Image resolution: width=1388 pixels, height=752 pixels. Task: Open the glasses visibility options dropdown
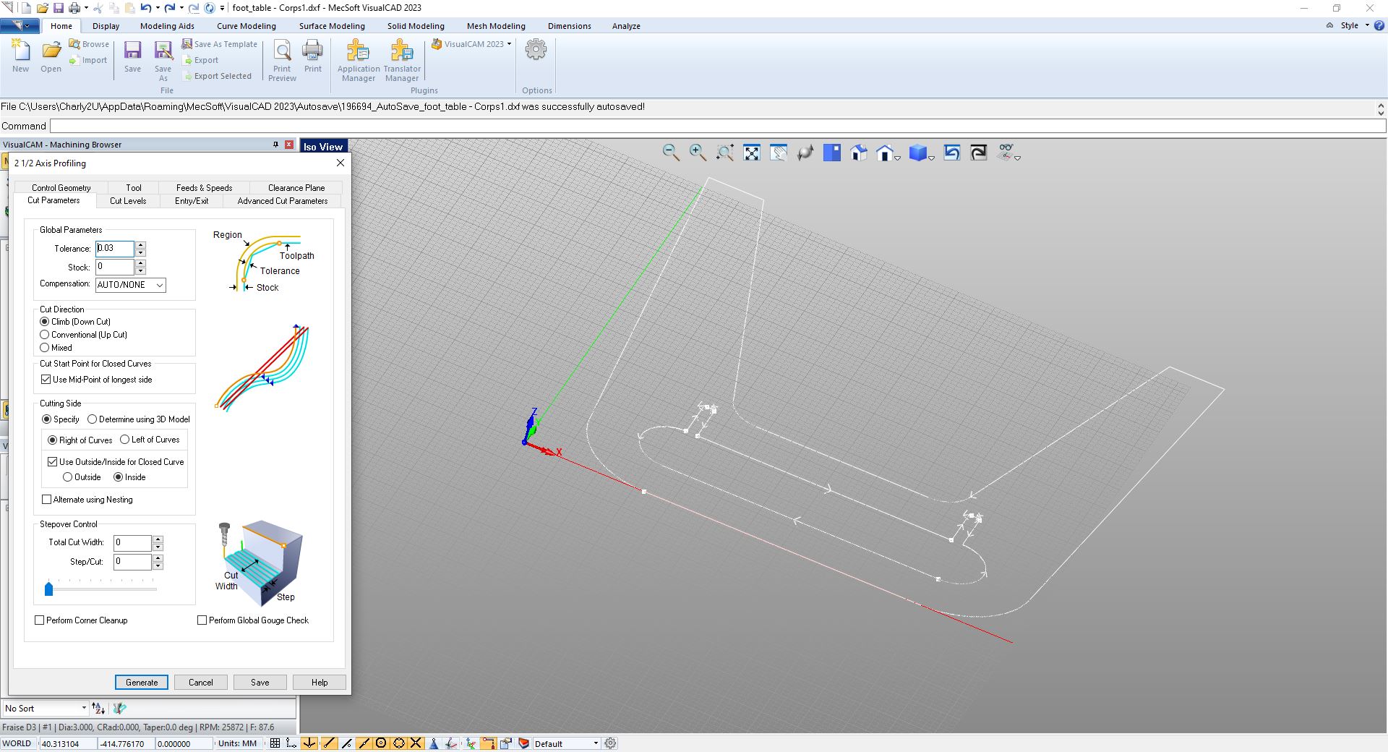(1017, 157)
